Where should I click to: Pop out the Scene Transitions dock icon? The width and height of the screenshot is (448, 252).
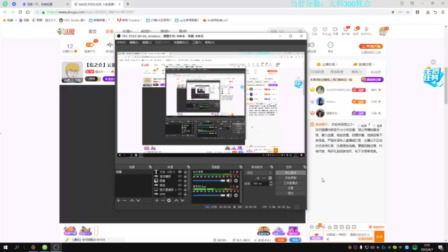[x=272, y=167]
